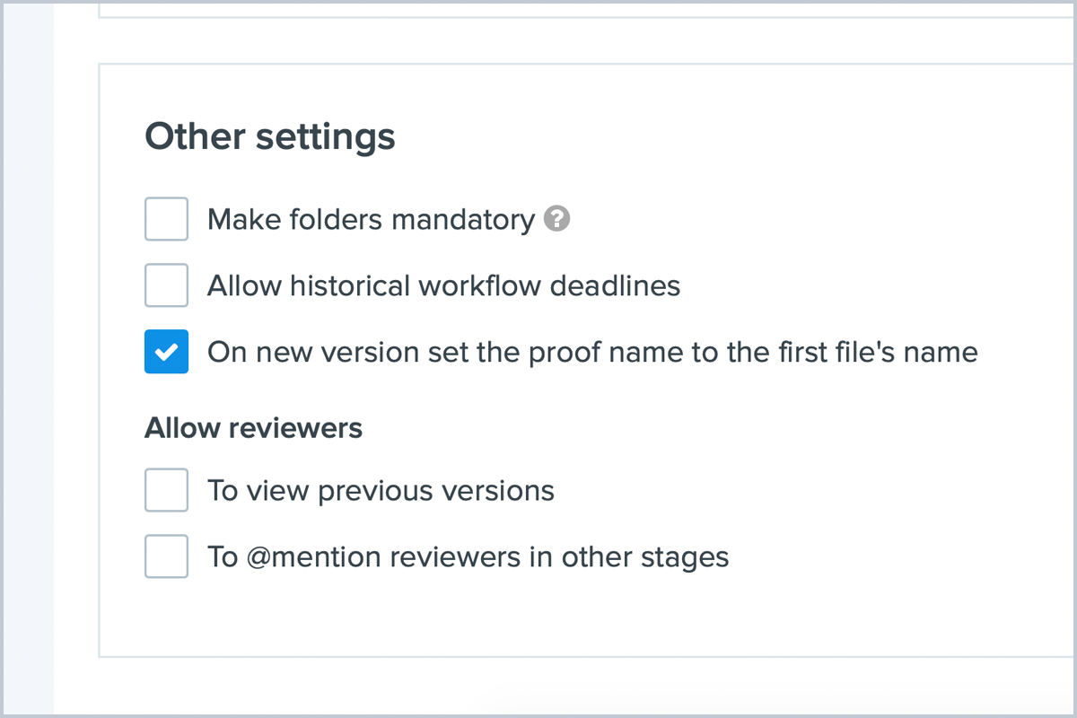Uncheck the blue proof name checkbox
The image size is (1077, 718).
pos(166,352)
